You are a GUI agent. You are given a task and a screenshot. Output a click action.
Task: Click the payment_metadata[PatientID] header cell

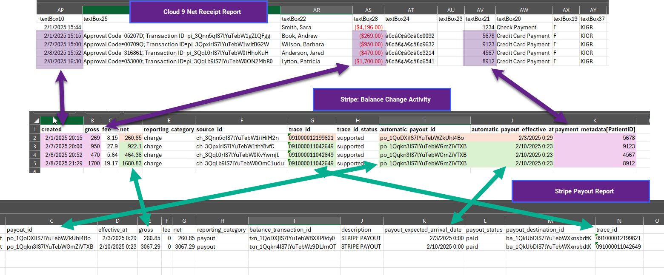(595, 129)
